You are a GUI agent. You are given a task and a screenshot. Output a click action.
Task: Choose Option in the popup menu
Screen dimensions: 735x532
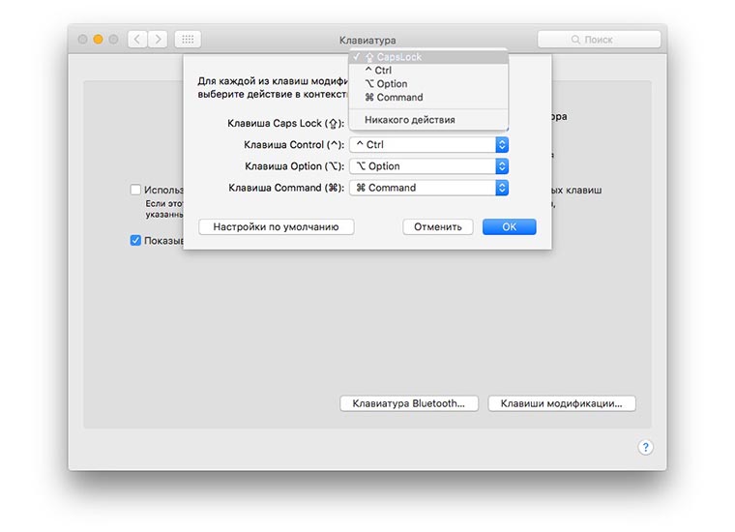point(428,84)
